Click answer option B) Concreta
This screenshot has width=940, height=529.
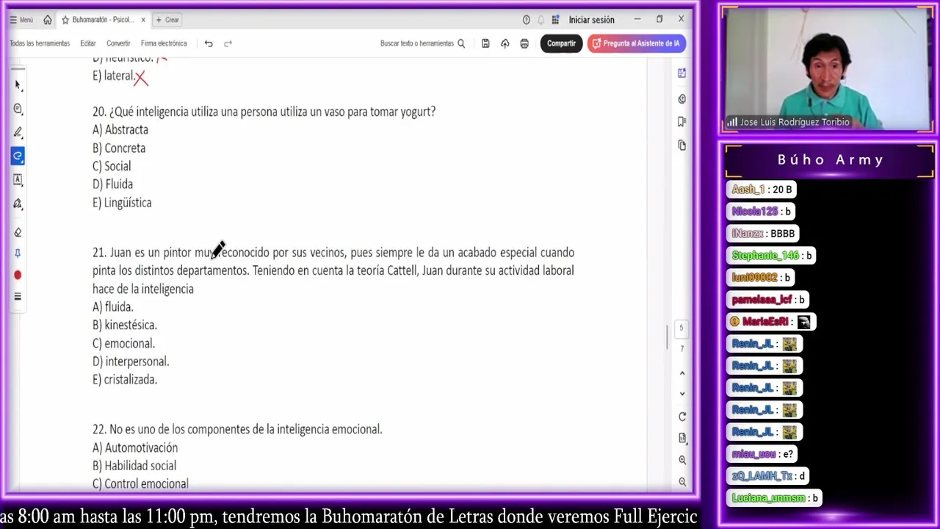[119, 148]
